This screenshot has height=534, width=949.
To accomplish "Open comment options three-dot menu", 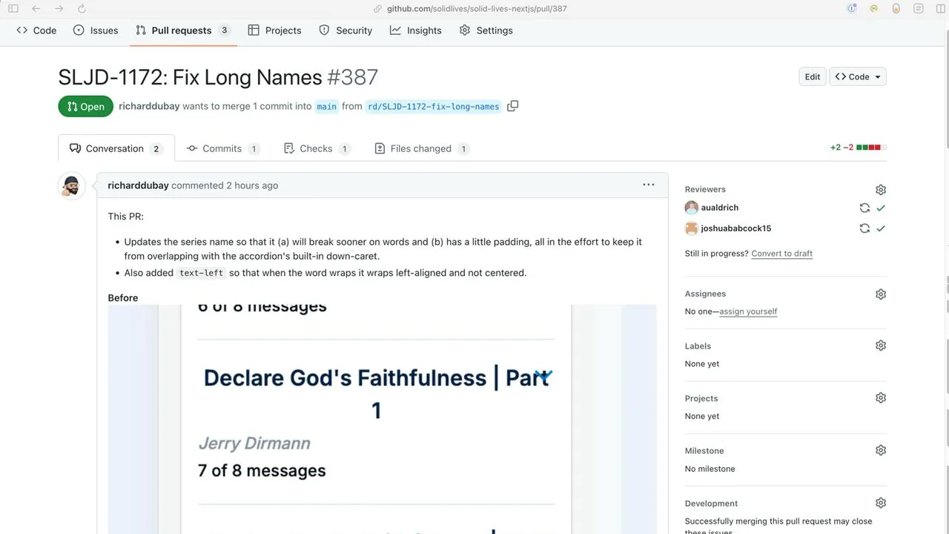I will 649,185.
